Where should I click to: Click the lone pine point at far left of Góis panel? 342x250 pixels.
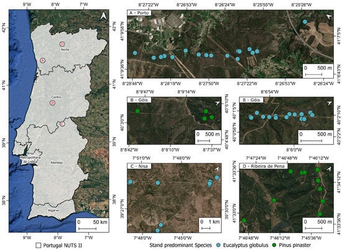pyautogui.click(x=137, y=111)
